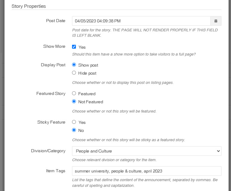Open the Post Date calendar picker

216,21
